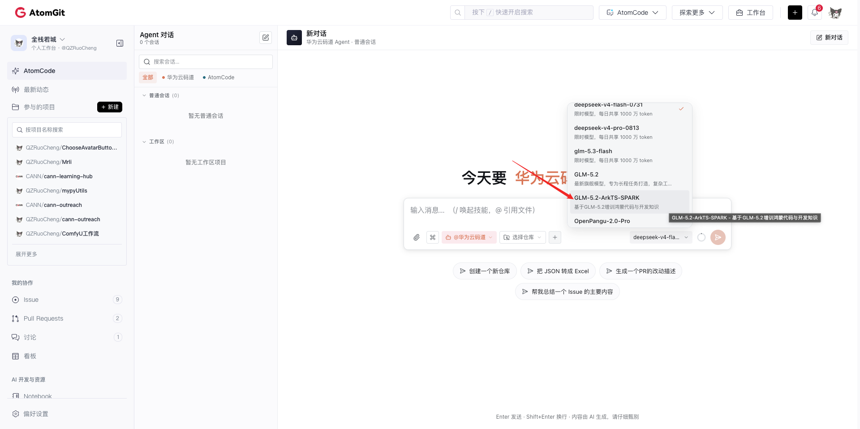Click 展开更多 under project list
860x429 pixels.
click(26, 254)
